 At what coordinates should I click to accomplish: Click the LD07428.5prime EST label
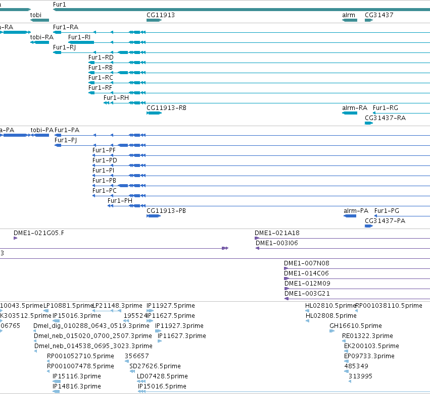coord(162,377)
